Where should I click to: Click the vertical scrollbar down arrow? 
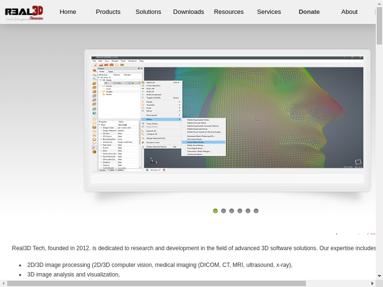379,276
